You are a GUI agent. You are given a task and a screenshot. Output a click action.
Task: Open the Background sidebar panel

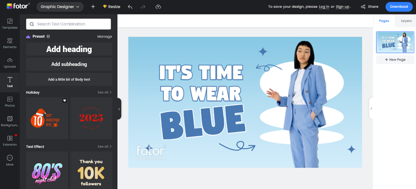tap(10, 121)
